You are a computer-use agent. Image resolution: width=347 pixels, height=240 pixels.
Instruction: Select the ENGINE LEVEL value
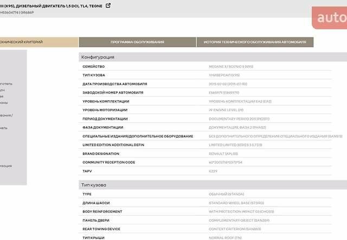click(226, 110)
